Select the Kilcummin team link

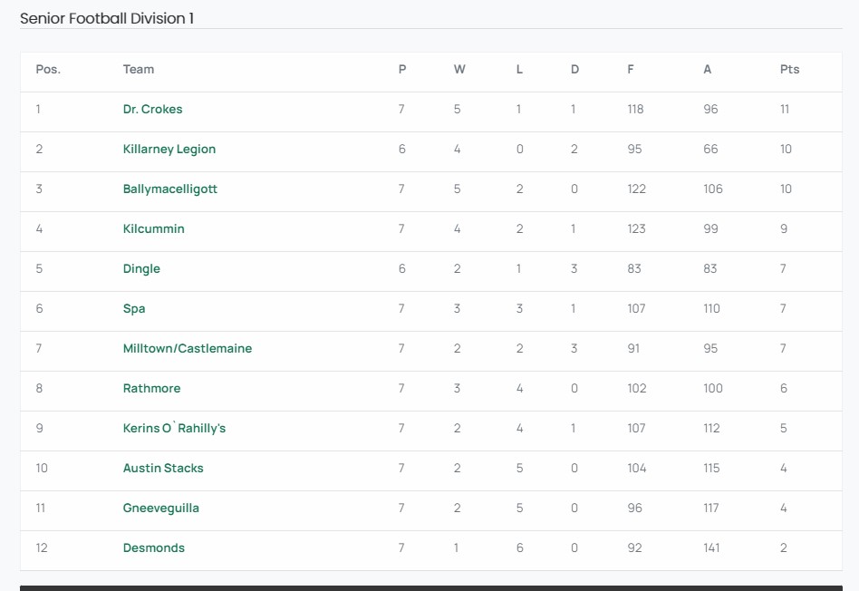pyautogui.click(x=154, y=228)
